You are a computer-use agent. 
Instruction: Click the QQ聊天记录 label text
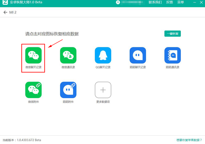click(x=103, y=67)
